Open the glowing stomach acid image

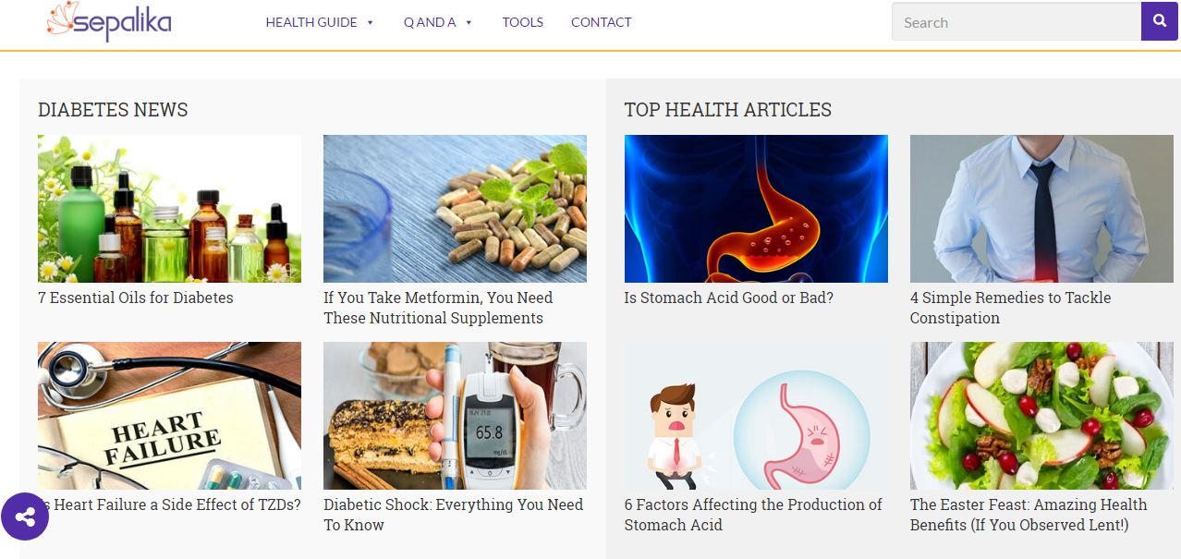(x=756, y=209)
